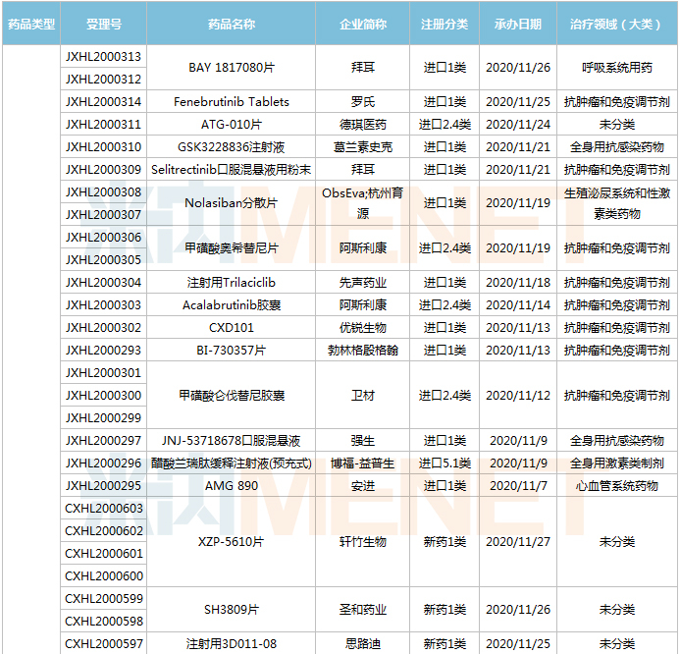Click JNJ-53718678口服混悬液 drug name
Image resolution: width=680 pixels, height=654 pixels.
(x=231, y=440)
